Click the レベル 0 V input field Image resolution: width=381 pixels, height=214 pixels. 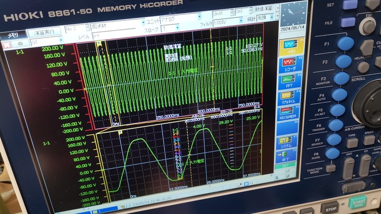[x=114, y=36]
